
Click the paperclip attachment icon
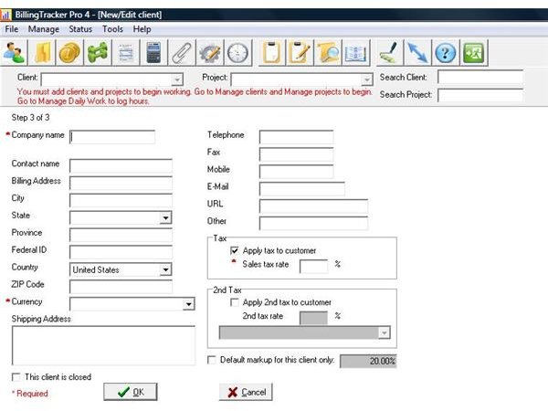coord(182,53)
